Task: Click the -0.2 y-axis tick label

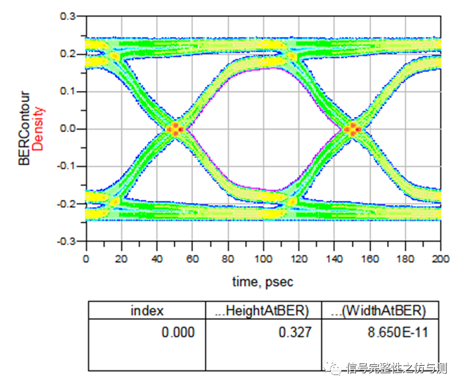Action: point(66,204)
